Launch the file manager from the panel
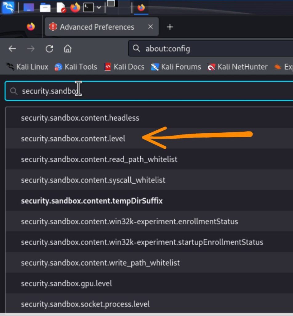The height and width of the screenshot is (316, 293). [45, 7]
